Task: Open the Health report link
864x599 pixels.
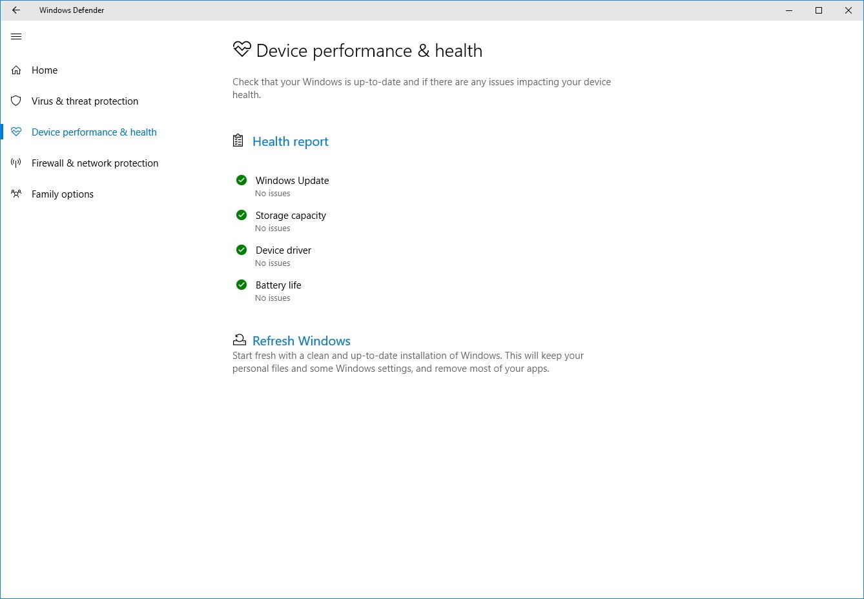Action: click(x=291, y=141)
